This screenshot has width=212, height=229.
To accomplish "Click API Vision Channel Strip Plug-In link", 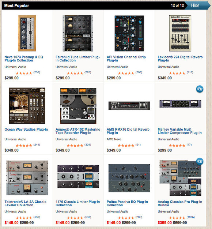I will (126, 59).
